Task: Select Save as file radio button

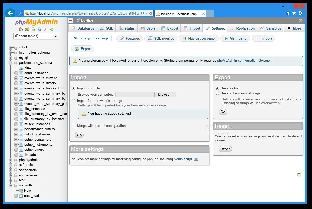Action: (218, 88)
